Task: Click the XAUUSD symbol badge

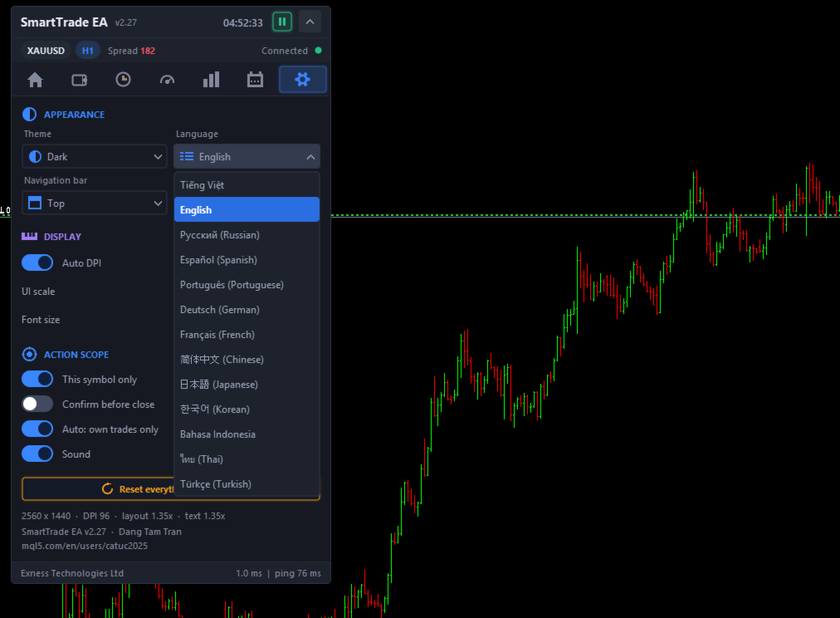Action: [x=46, y=51]
